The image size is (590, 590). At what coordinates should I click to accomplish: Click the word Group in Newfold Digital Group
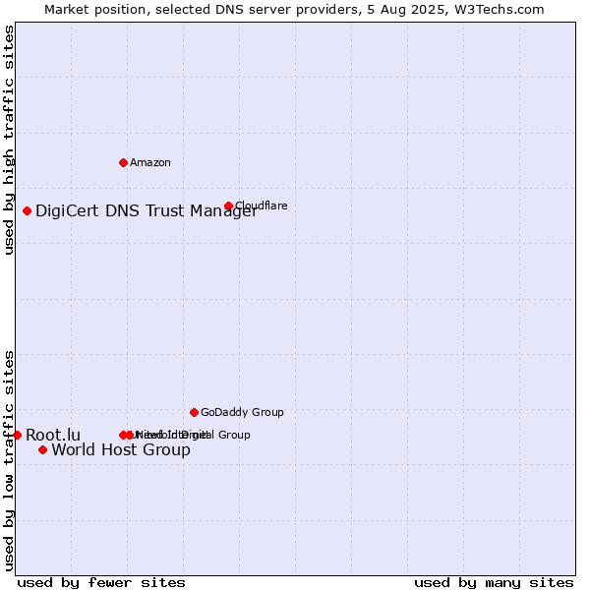234,435
